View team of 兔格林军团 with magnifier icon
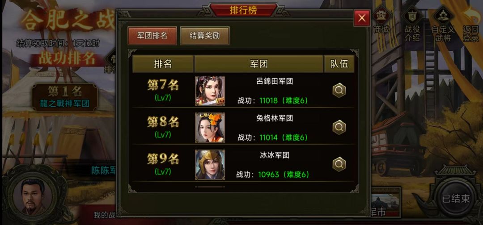 click(x=339, y=127)
